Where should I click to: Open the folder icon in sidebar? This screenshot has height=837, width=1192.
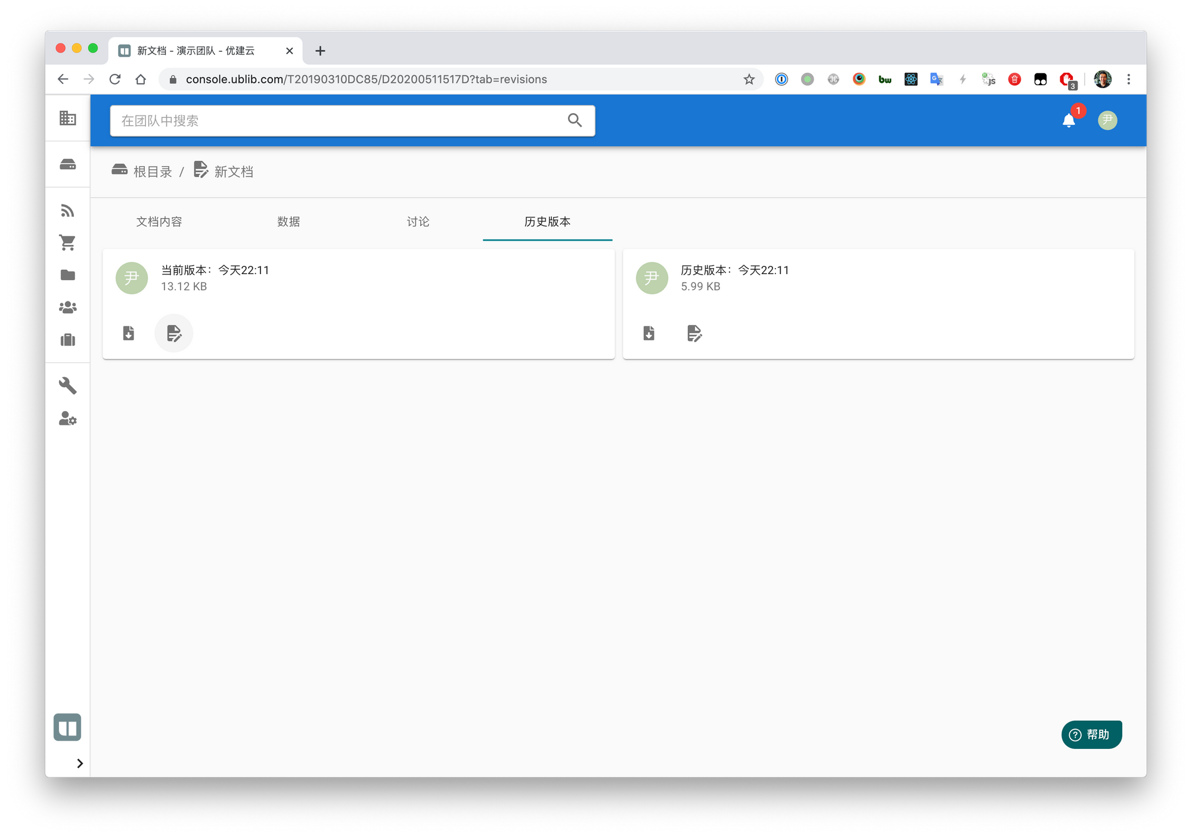[x=67, y=275]
